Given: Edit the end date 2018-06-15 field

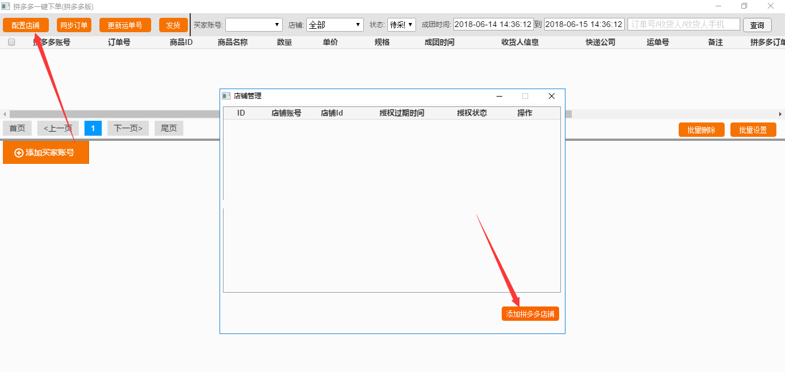Looking at the screenshot, I should [584, 24].
